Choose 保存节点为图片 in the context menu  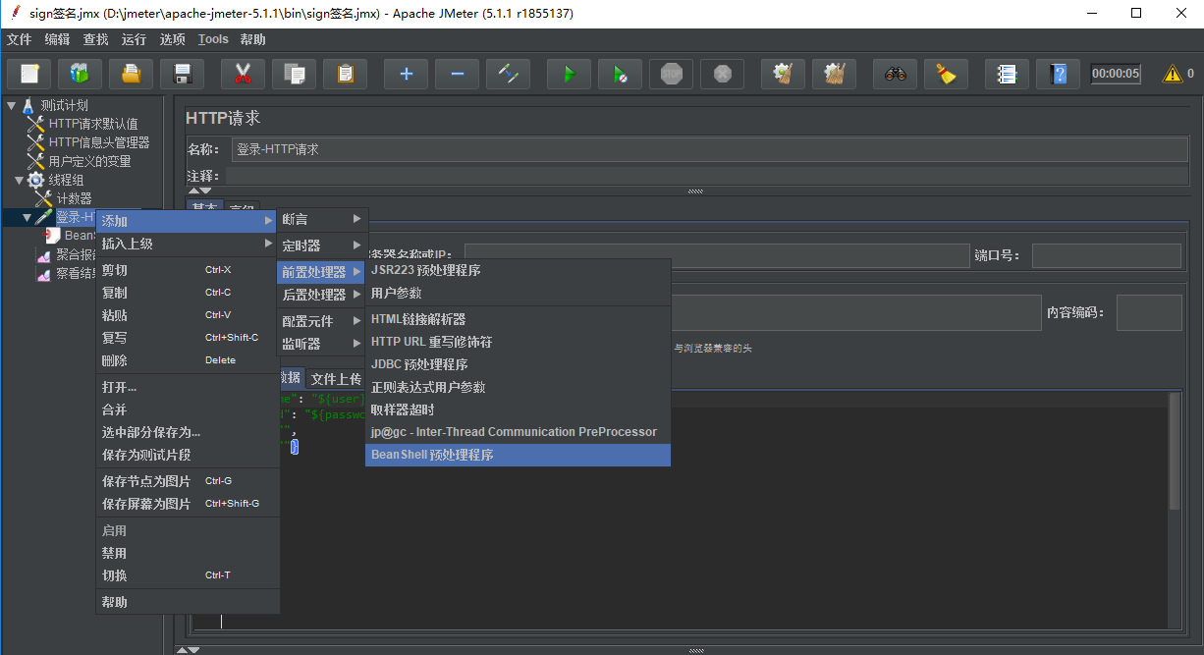[187, 481]
